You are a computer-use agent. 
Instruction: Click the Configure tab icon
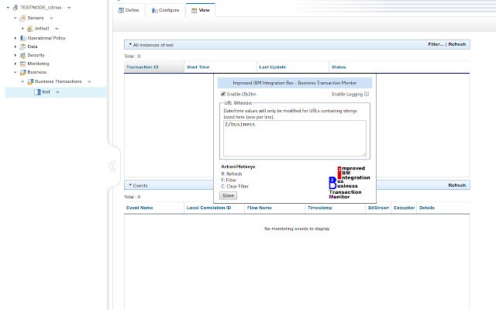click(154, 10)
